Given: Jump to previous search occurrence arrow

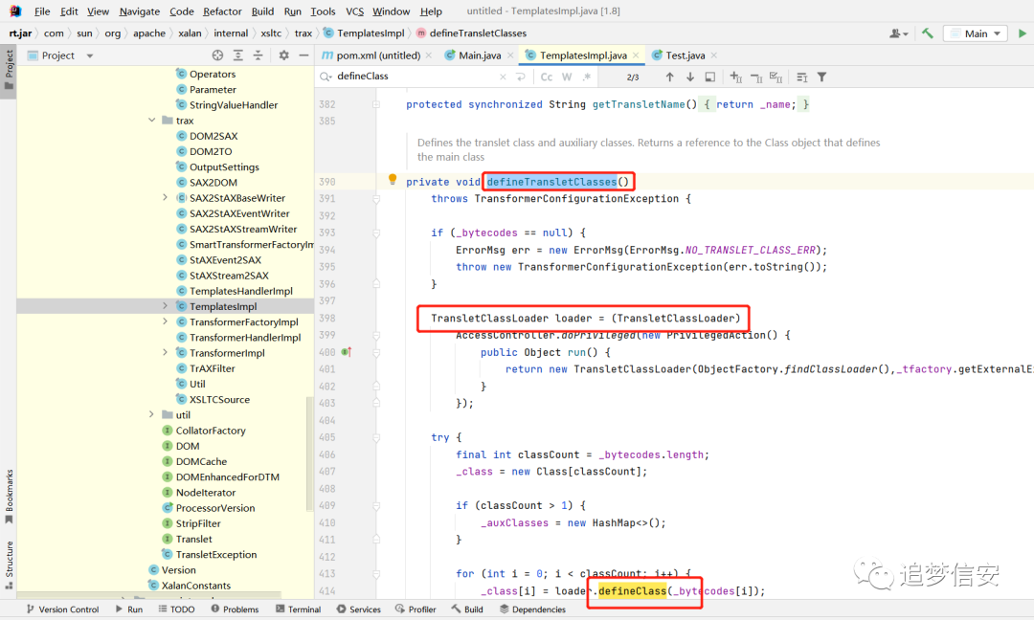Looking at the screenshot, I should pyautogui.click(x=670, y=77).
